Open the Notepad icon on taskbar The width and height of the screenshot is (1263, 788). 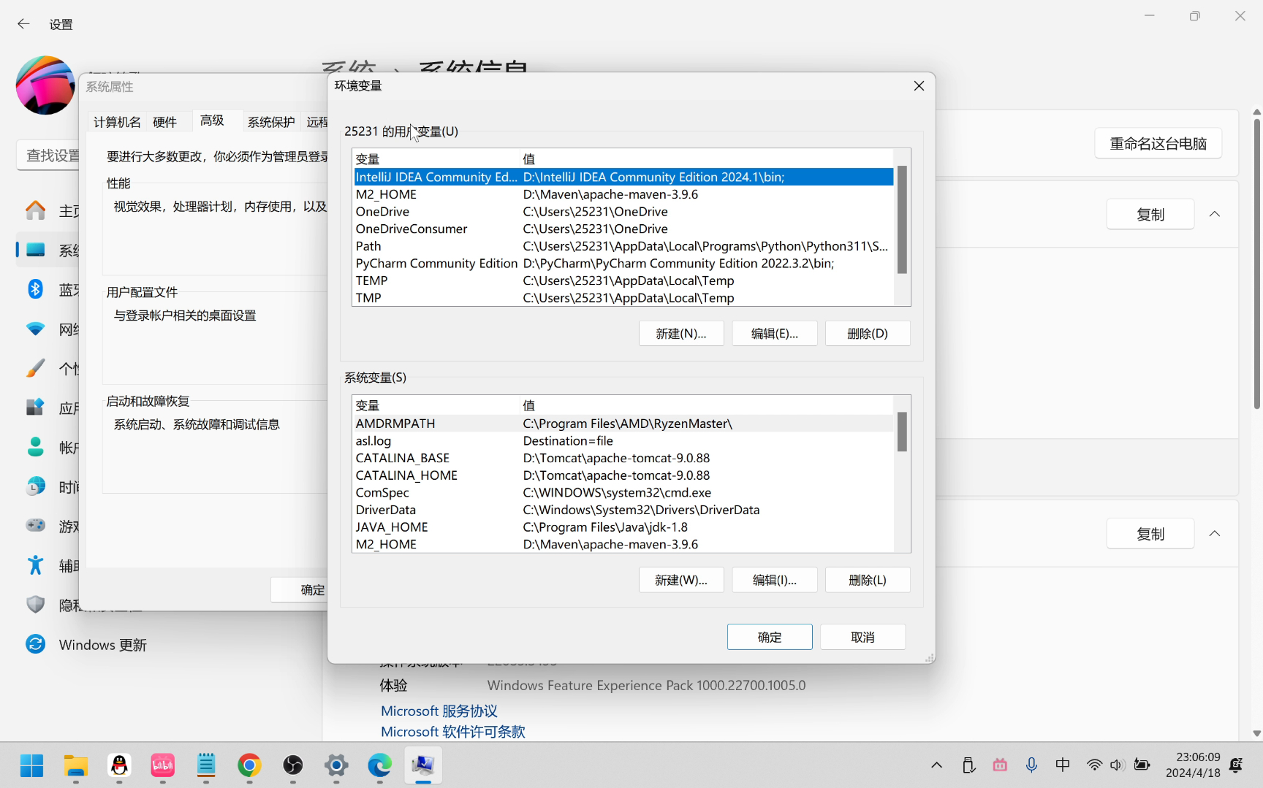206,765
